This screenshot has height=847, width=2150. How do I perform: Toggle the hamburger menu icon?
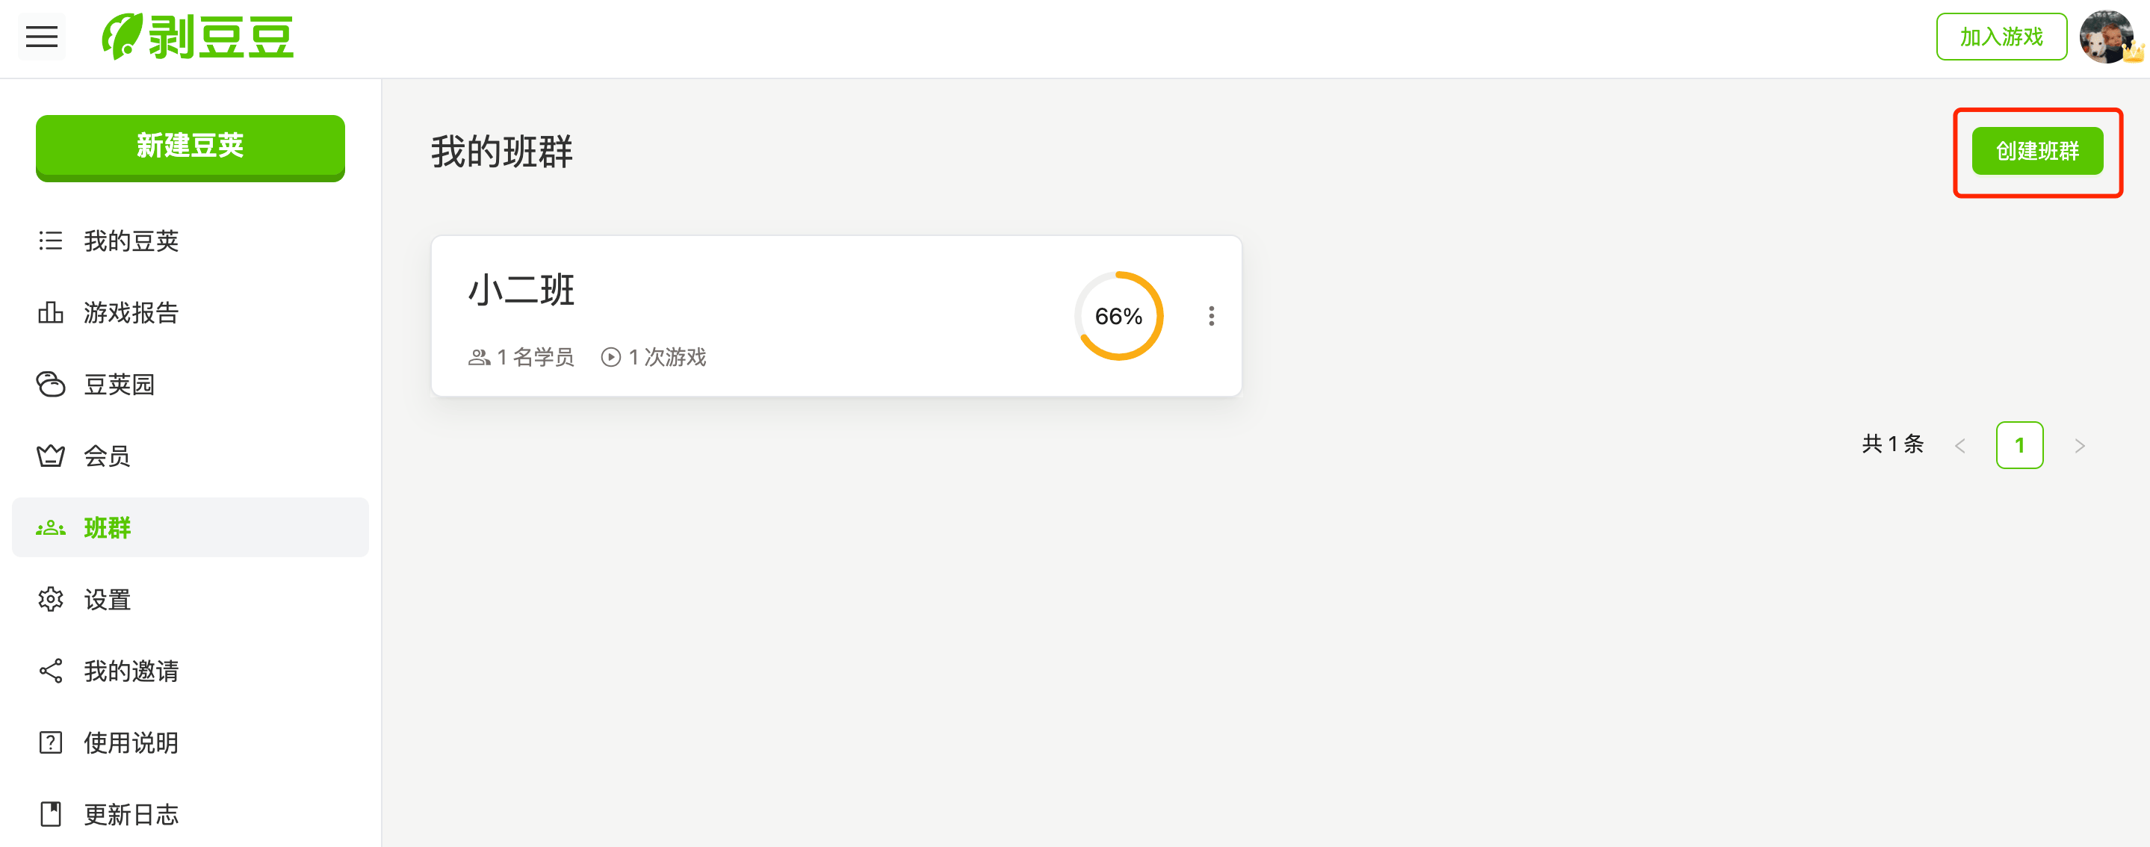pyautogui.click(x=41, y=37)
